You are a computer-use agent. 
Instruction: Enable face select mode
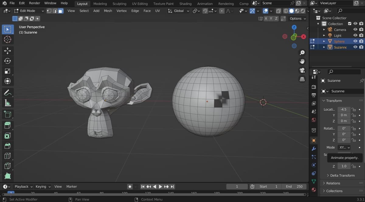[61, 11]
